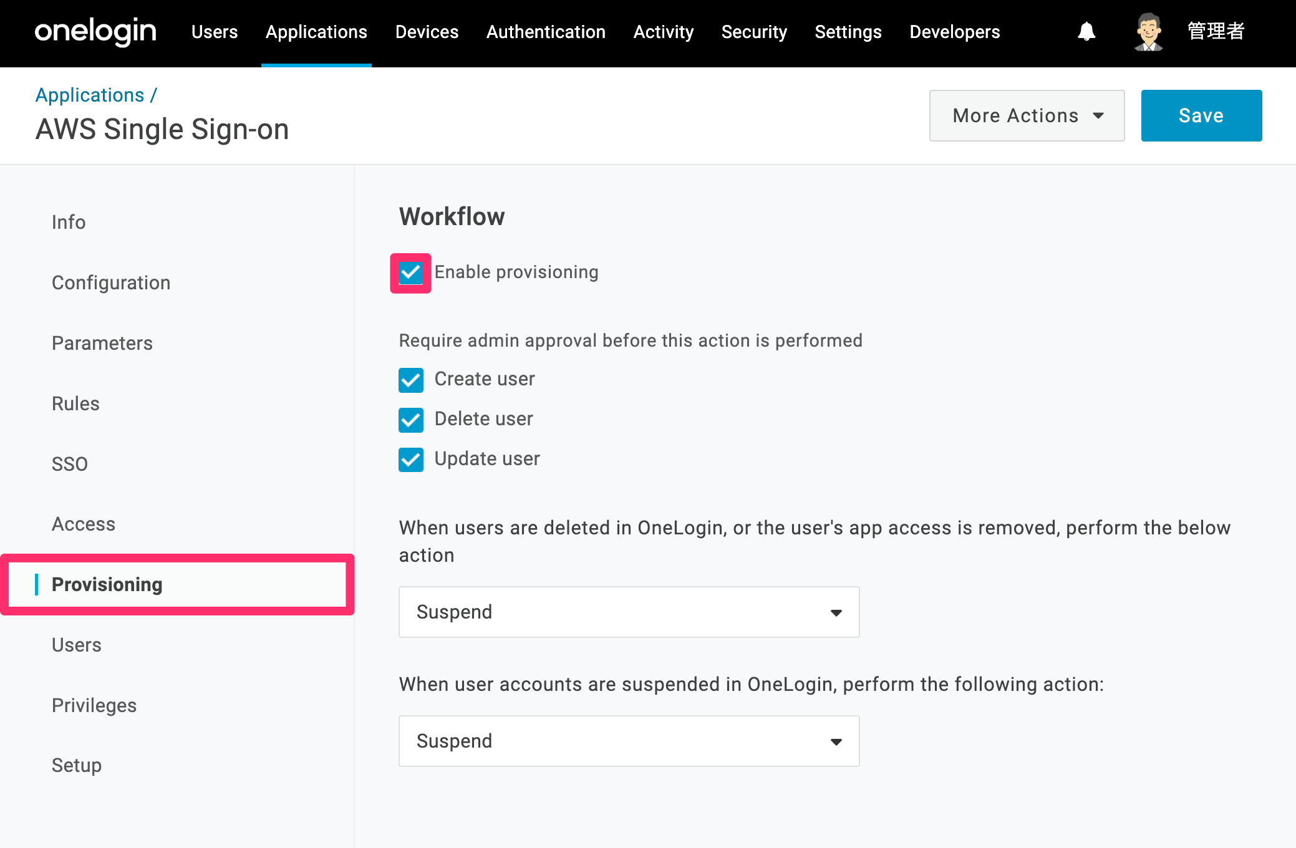The width and height of the screenshot is (1296, 848).
Task: Uncheck the Delete user approval checkbox
Action: tap(410, 420)
